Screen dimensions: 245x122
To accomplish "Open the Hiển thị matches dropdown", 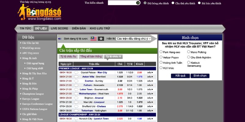I will 134,39.
